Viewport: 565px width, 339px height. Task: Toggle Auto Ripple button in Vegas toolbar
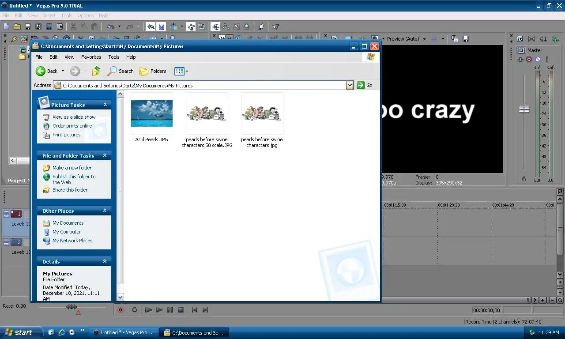[173, 26]
